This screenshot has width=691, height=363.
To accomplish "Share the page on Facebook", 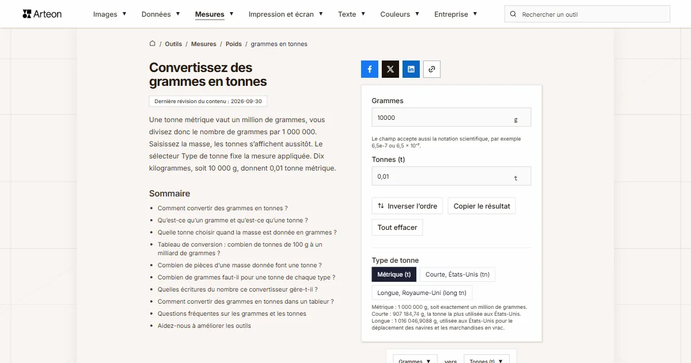I will point(370,69).
